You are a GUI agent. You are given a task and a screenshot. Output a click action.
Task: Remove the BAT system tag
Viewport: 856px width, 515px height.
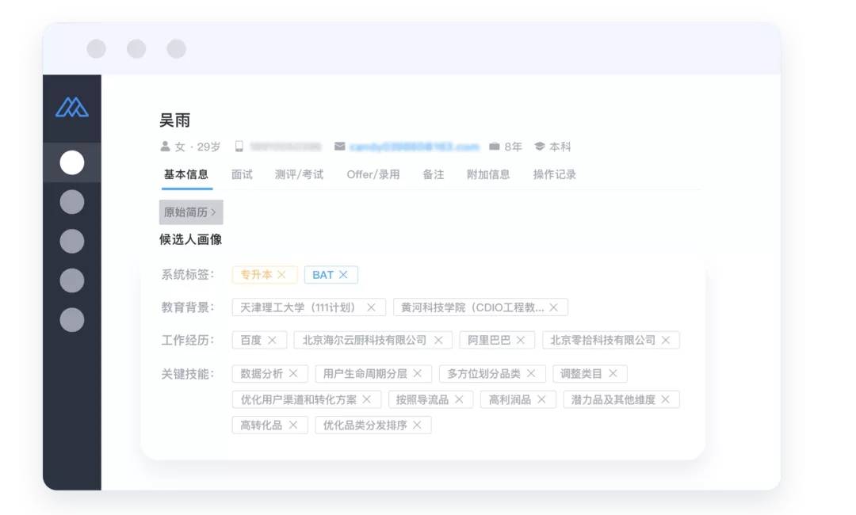[x=343, y=275]
